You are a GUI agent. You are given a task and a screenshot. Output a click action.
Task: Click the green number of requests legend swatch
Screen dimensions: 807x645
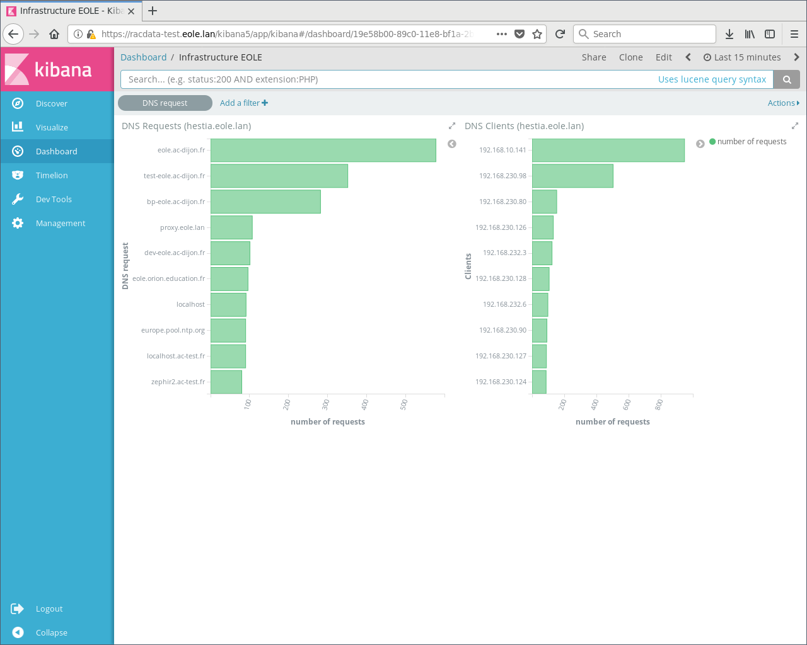coord(712,142)
